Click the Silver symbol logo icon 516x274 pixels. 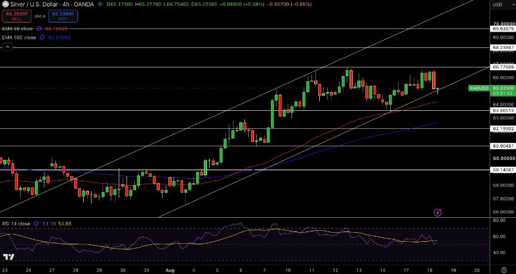5,5
